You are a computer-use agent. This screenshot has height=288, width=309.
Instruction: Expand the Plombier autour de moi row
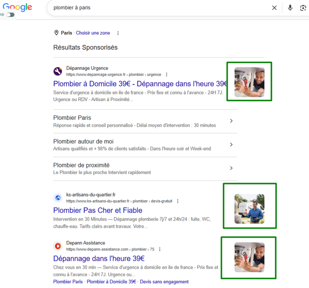click(145, 145)
